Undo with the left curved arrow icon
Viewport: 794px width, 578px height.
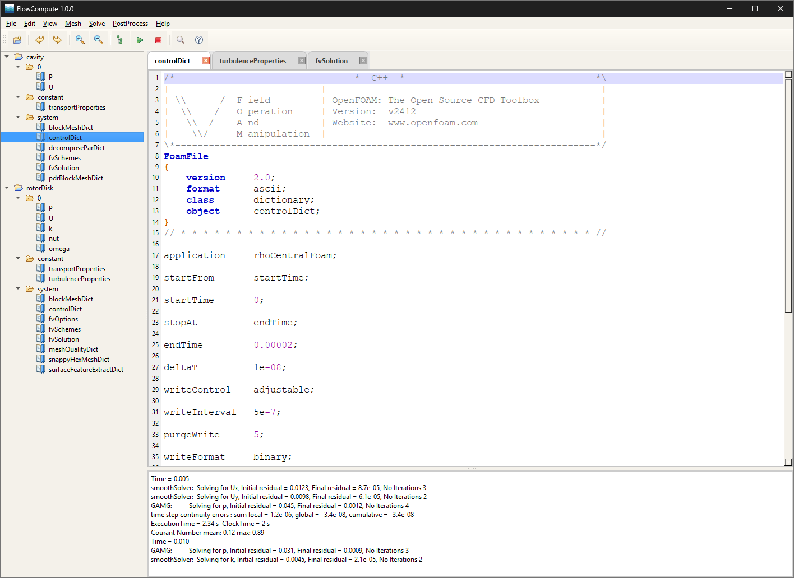click(39, 40)
